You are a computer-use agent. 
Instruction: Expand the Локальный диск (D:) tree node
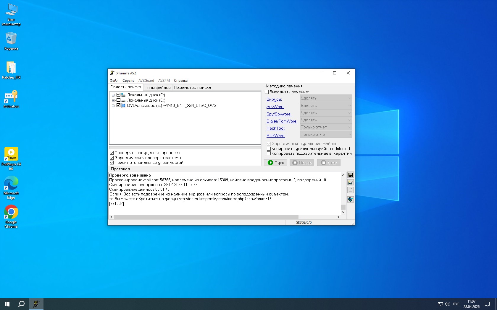tap(113, 100)
